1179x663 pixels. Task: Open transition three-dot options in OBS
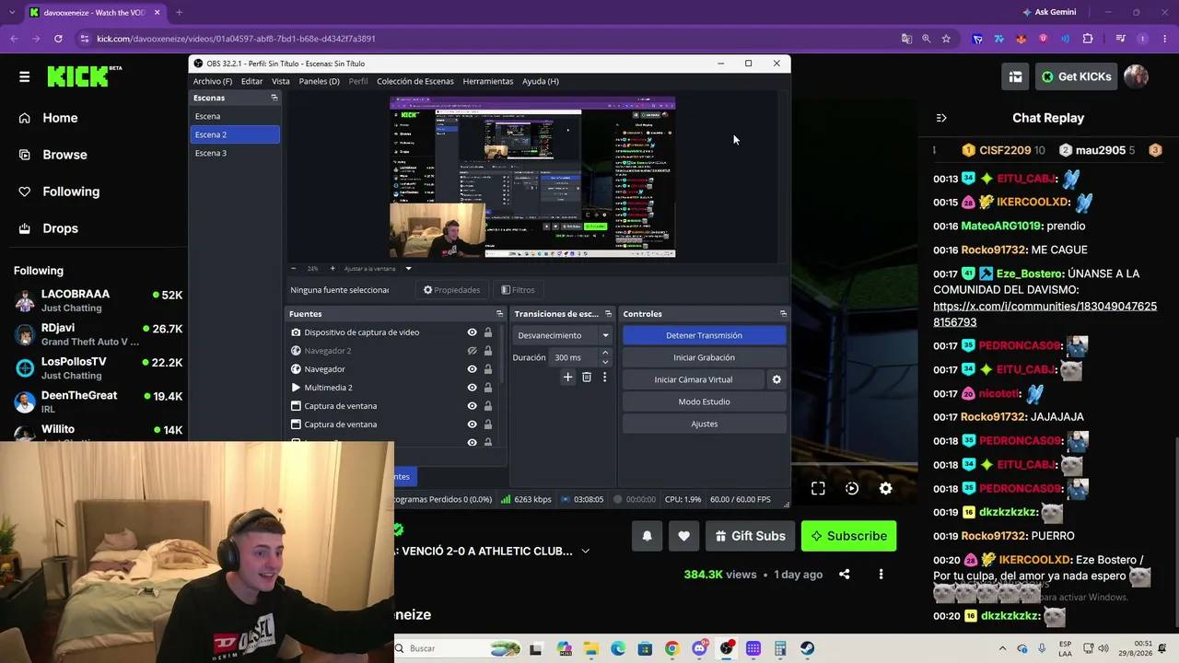tap(604, 377)
